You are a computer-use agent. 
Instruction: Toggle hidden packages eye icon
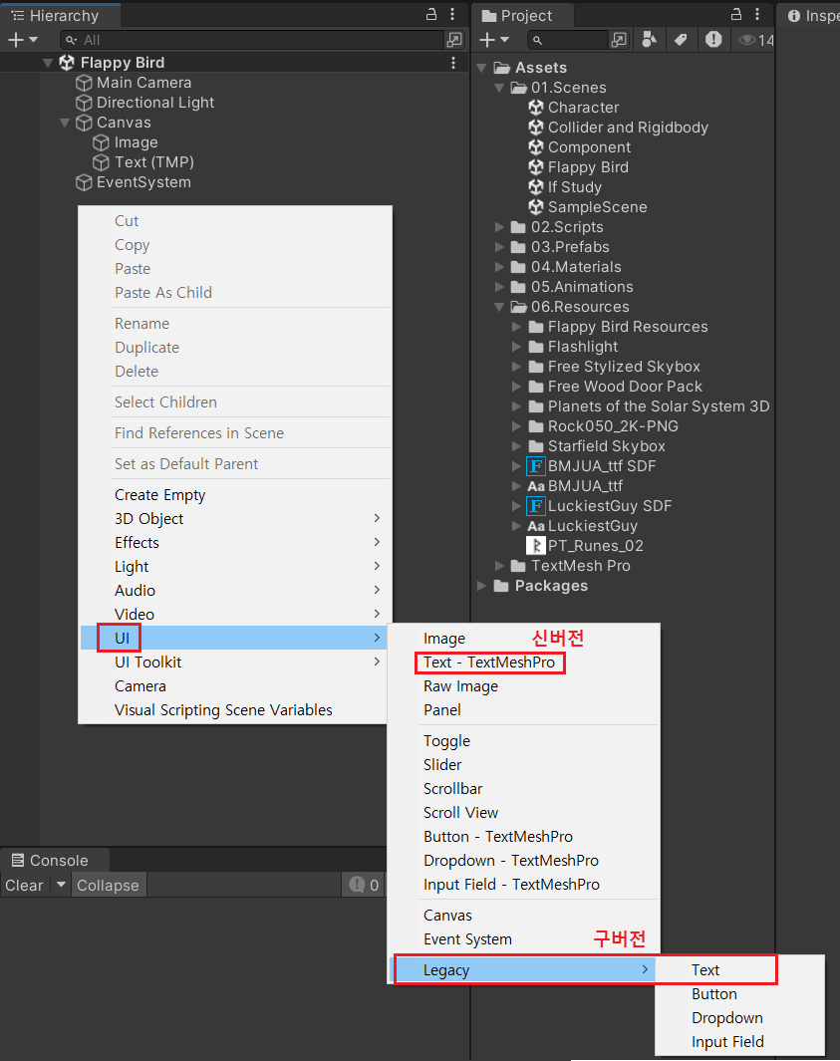point(747,40)
